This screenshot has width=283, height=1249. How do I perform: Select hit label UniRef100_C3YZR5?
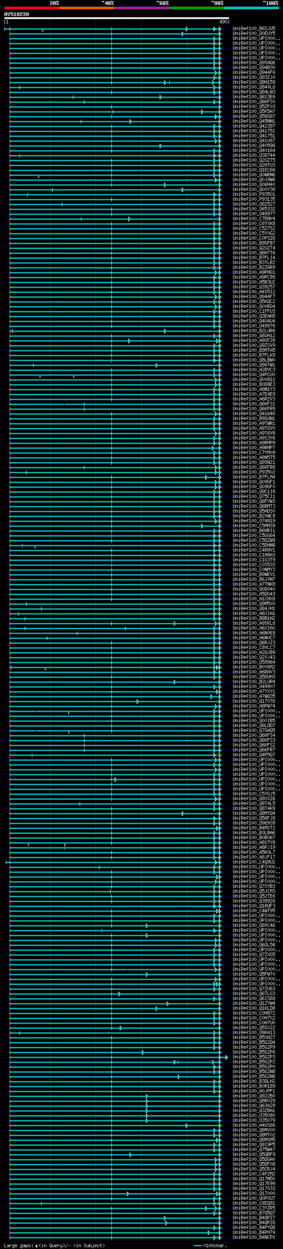[x=254, y=1208]
